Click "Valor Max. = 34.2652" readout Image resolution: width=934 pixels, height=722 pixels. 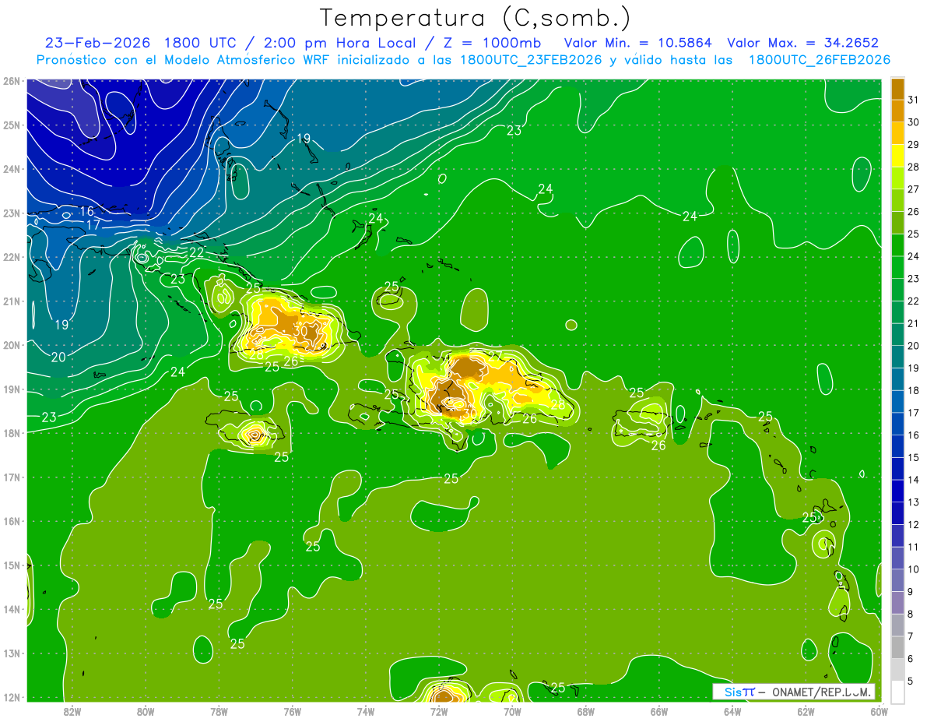802,43
